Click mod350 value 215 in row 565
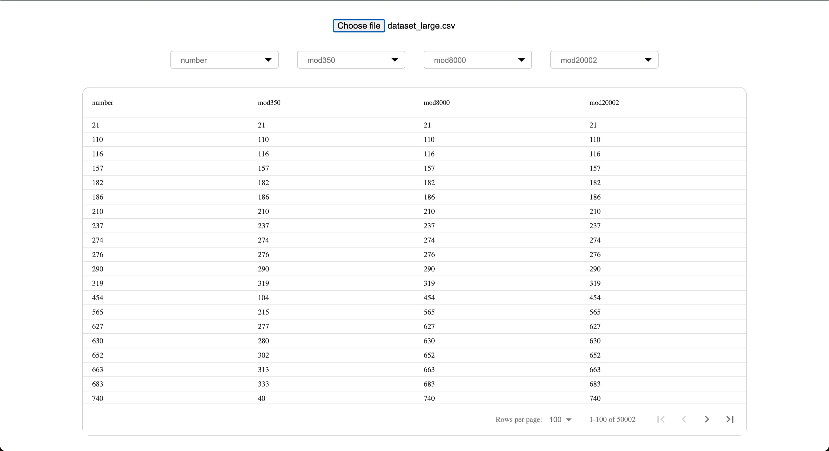This screenshot has height=451, width=829. (263, 312)
